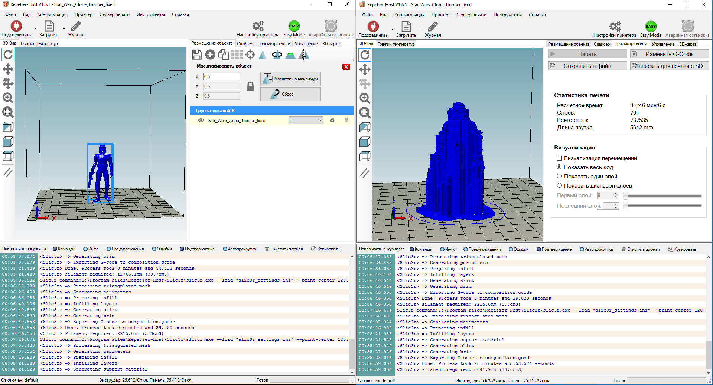Screen dimensions: 713x385
Task: Open Управление tab in right window
Action: tap(663, 44)
